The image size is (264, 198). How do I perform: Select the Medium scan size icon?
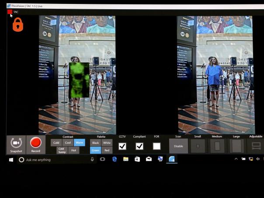pyautogui.click(x=217, y=146)
